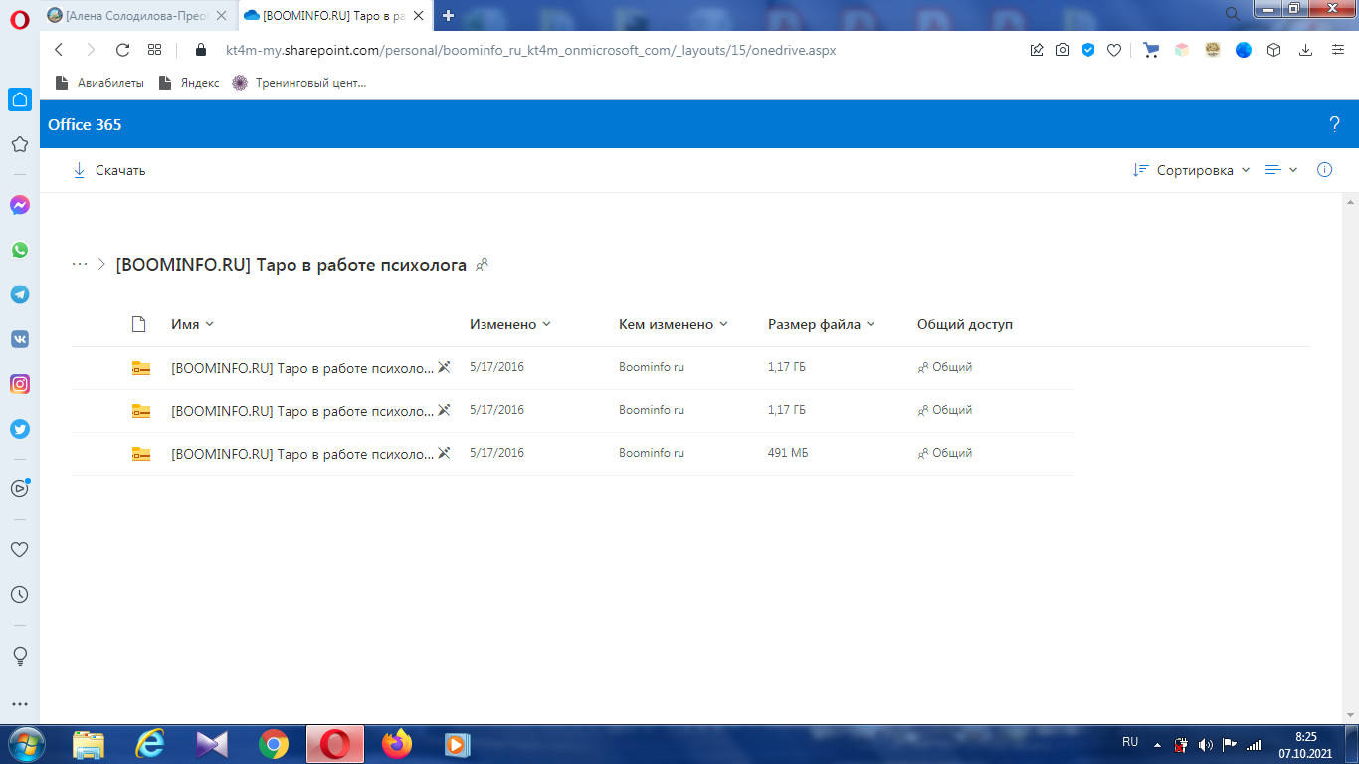Take a snapshot with the camera icon
The width and height of the screenshot is (1359, 764).
click(1063, 50)
